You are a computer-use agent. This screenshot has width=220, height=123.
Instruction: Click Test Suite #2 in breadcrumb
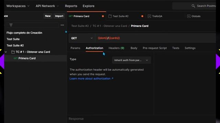[x=80, y=26]
